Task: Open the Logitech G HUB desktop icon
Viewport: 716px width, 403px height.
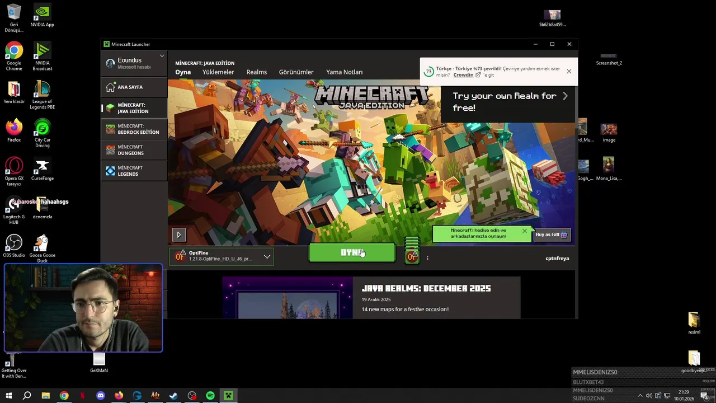Action: (14, 210)
